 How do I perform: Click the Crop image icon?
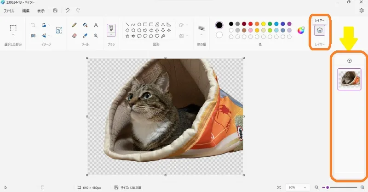33,25
